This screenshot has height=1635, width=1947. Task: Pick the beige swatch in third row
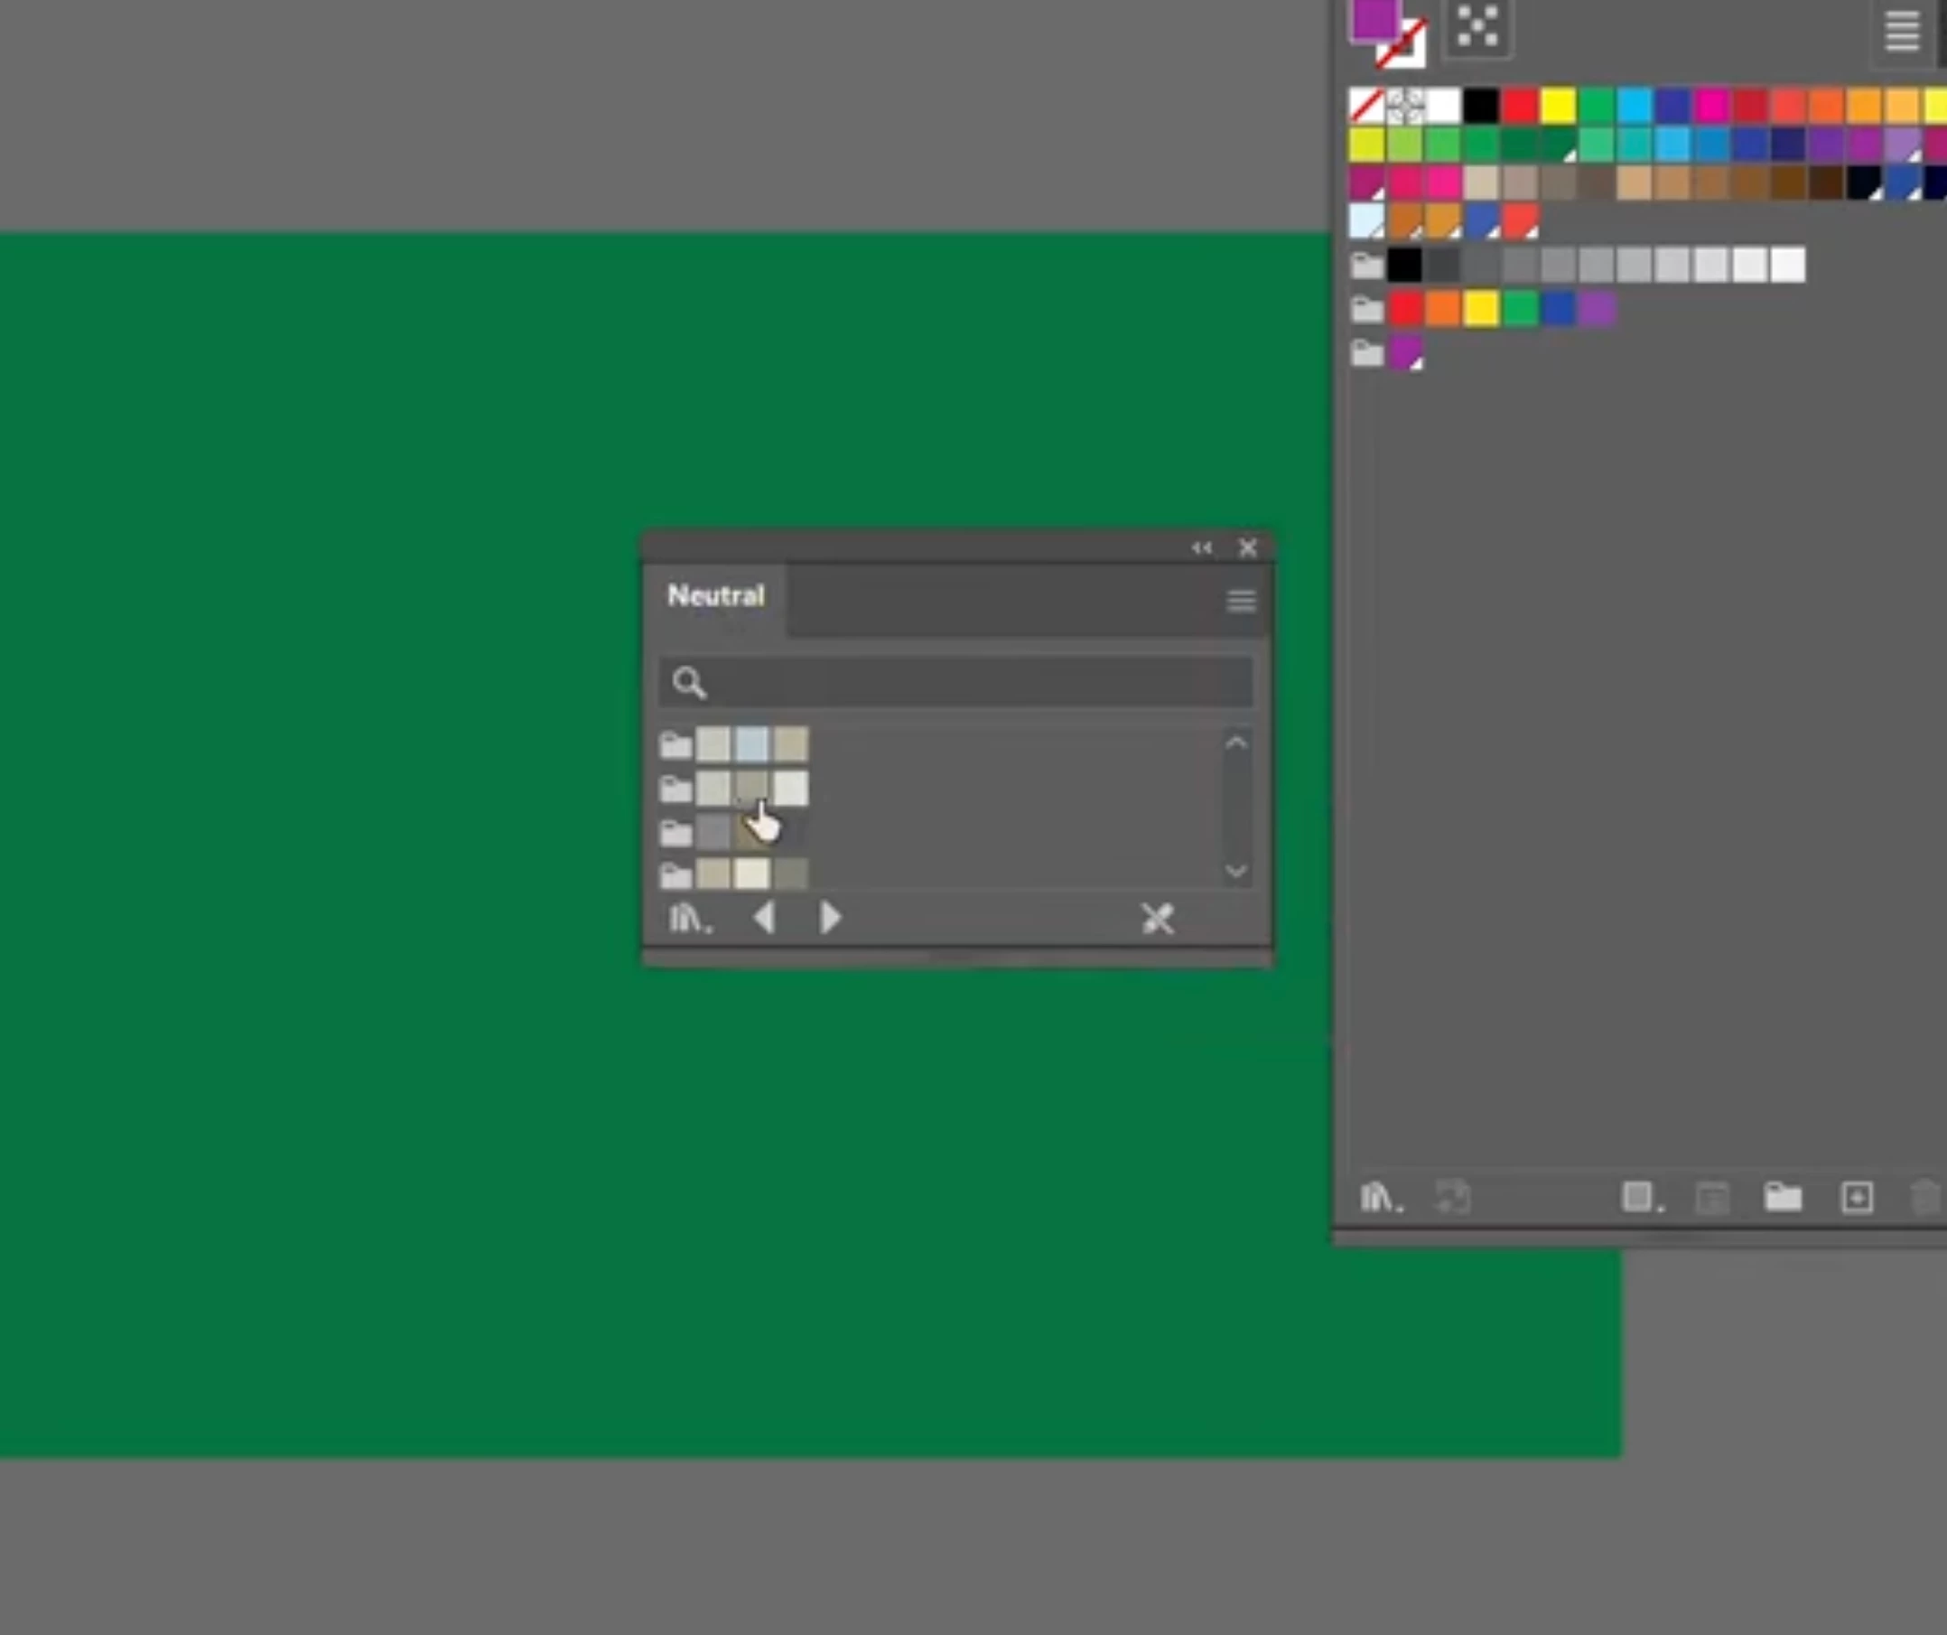1482,182
